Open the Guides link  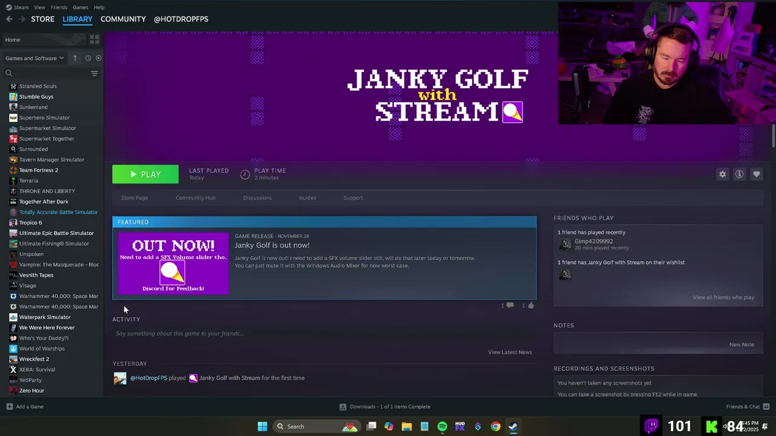(307, 198)
